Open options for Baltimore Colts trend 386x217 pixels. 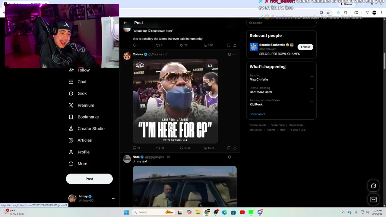click(311, 89)
